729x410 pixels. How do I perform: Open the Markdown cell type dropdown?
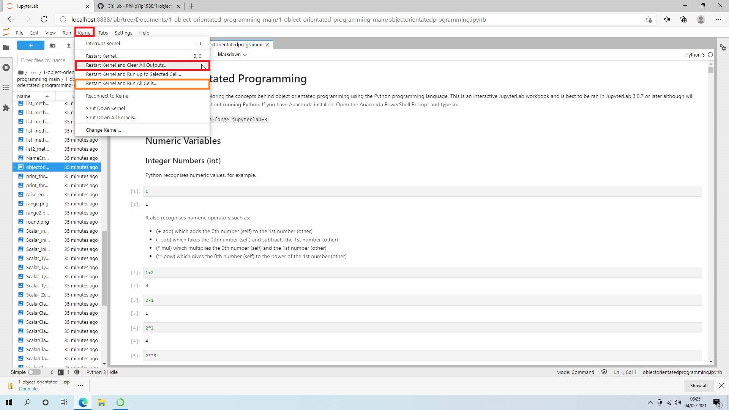click(232, 55)
